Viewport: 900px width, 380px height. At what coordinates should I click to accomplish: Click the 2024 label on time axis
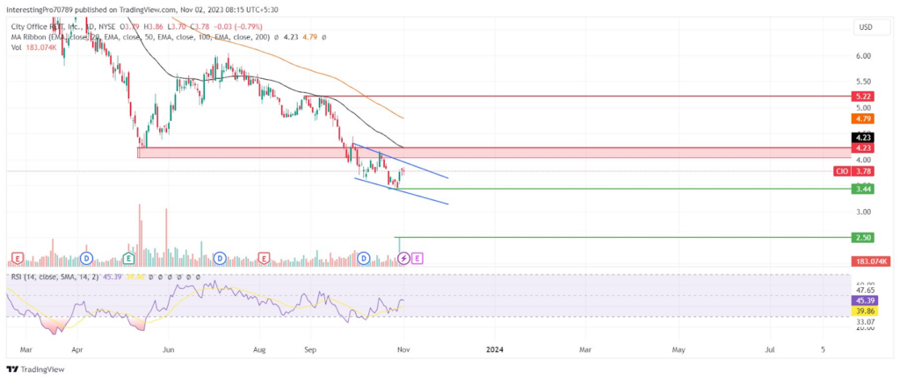coord(494,348)
